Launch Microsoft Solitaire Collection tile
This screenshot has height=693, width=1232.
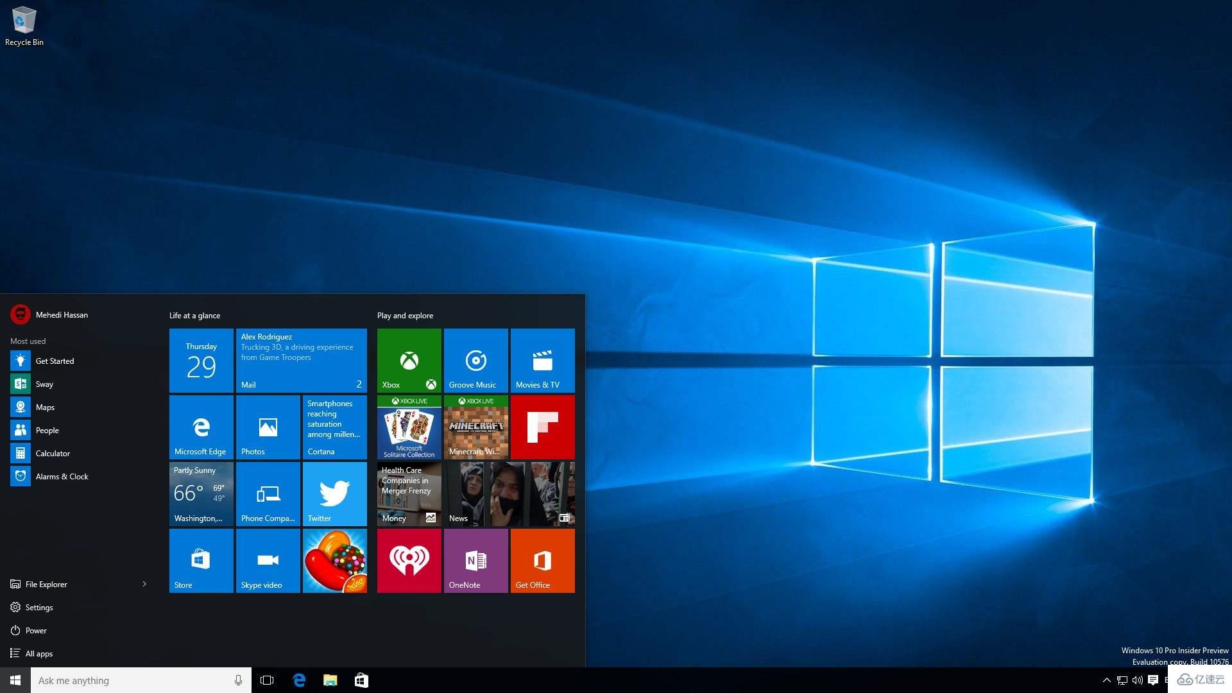(x=409, y=427)
